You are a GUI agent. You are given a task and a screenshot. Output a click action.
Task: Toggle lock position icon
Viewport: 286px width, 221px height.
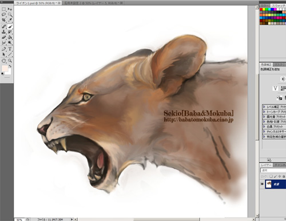coord(280,176)
